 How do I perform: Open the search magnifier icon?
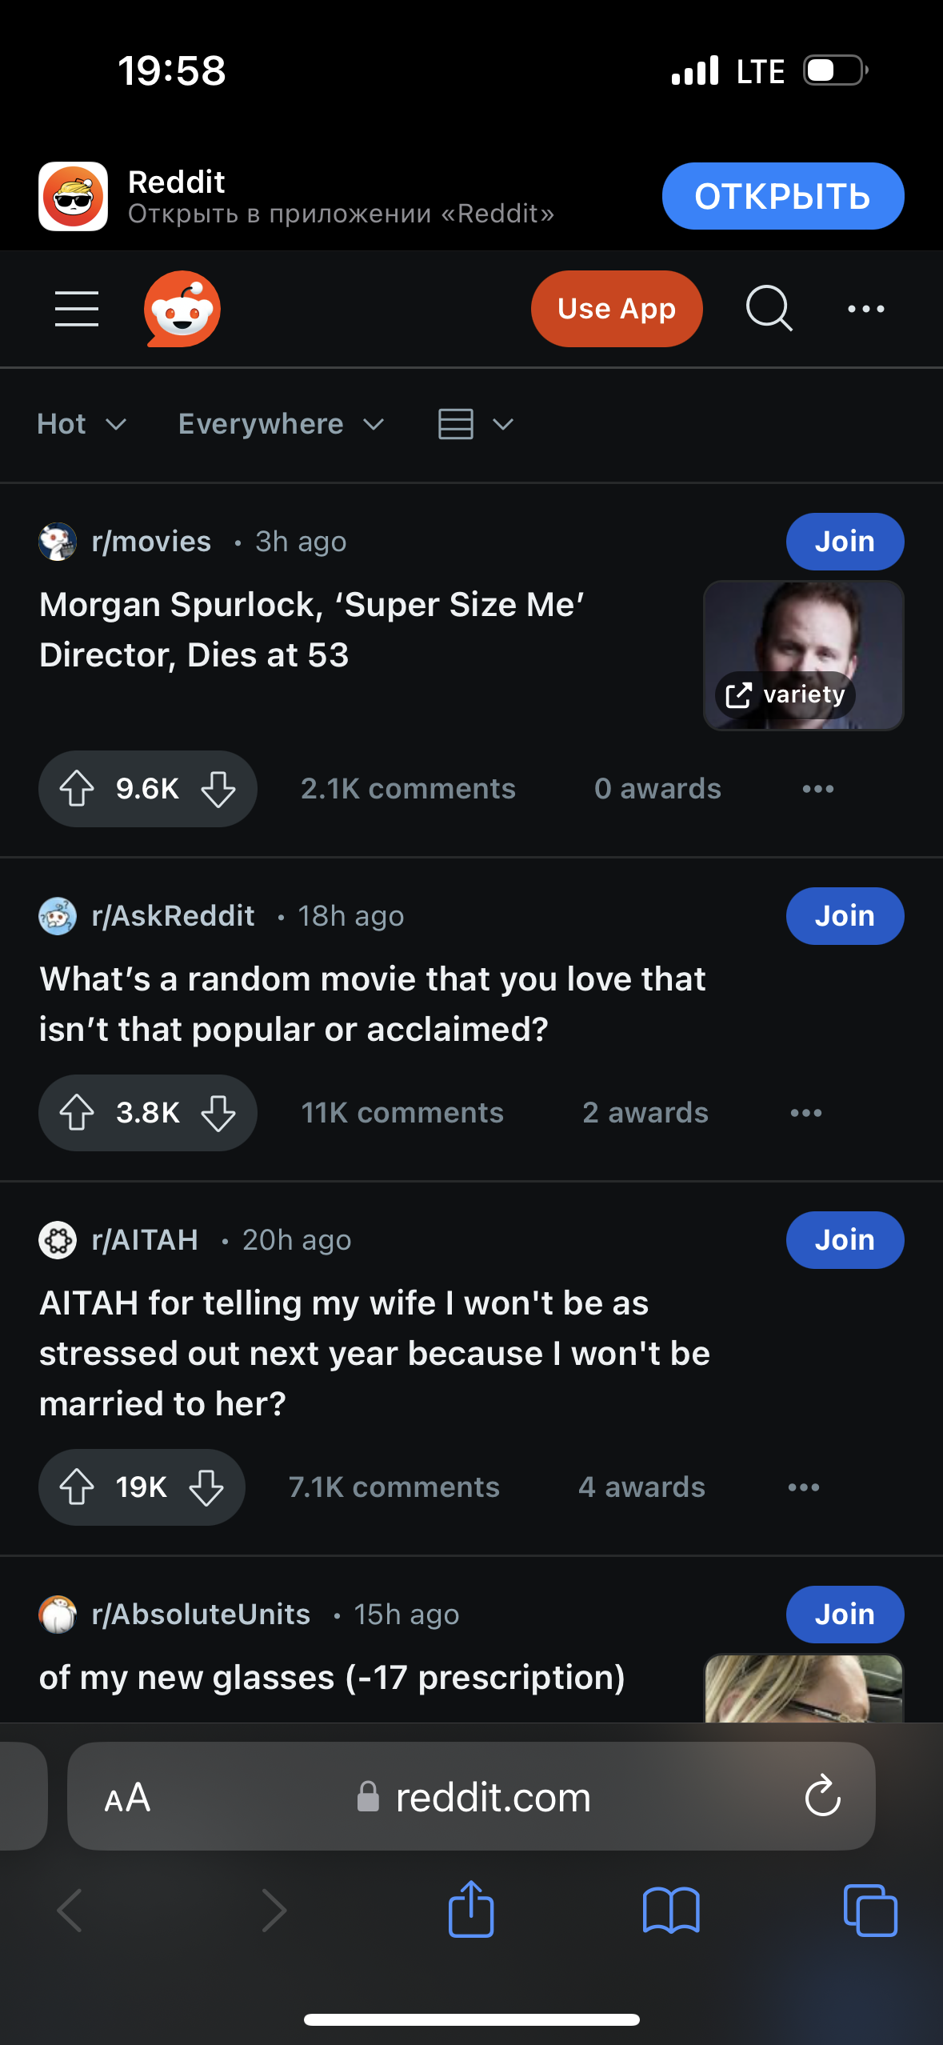tap(769, 309)
